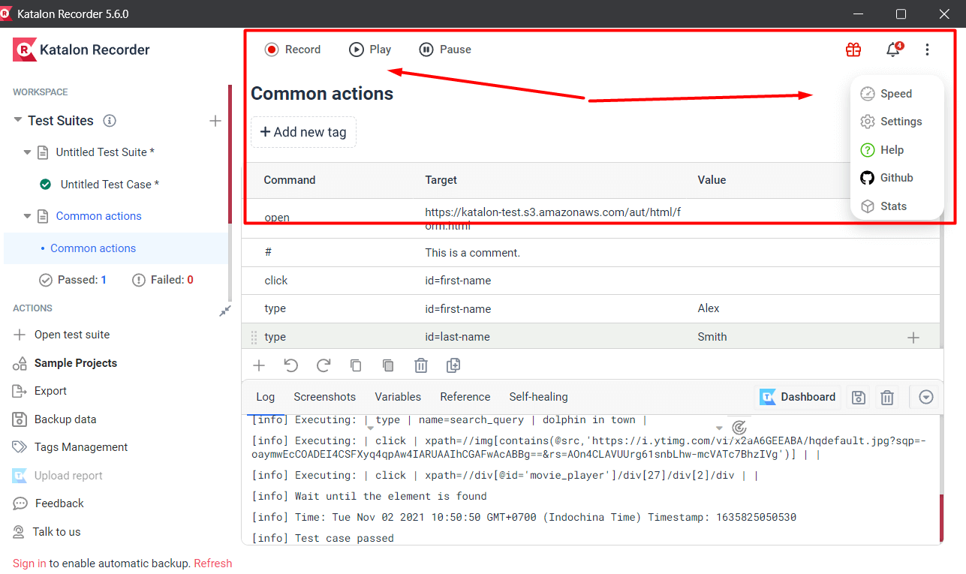The width and height of the screenshot is (966, 574).
Task: Save the log using floppy disk icon
Action: coord(858,397)
